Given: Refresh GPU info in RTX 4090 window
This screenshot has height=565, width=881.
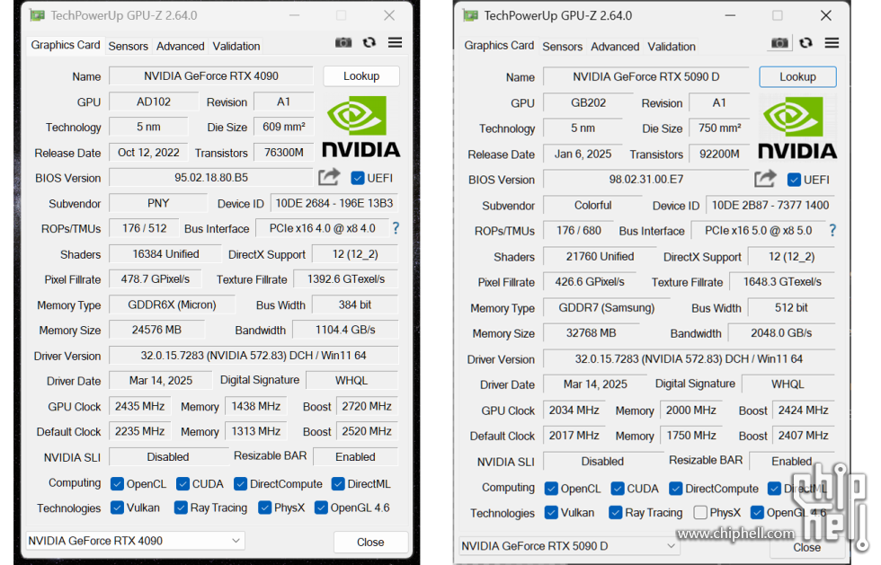Looking at the screenshot, I should 369,43.
